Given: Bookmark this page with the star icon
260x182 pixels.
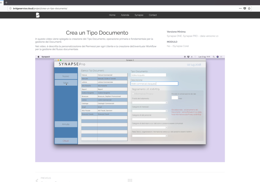Looking at the screenshot, I should [249, 8].
